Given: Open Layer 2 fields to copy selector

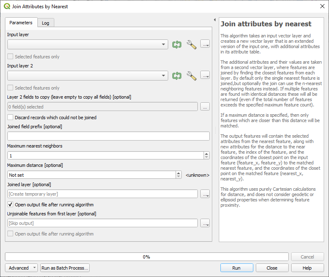Looking at the screenshot, I should click(205, 107).
